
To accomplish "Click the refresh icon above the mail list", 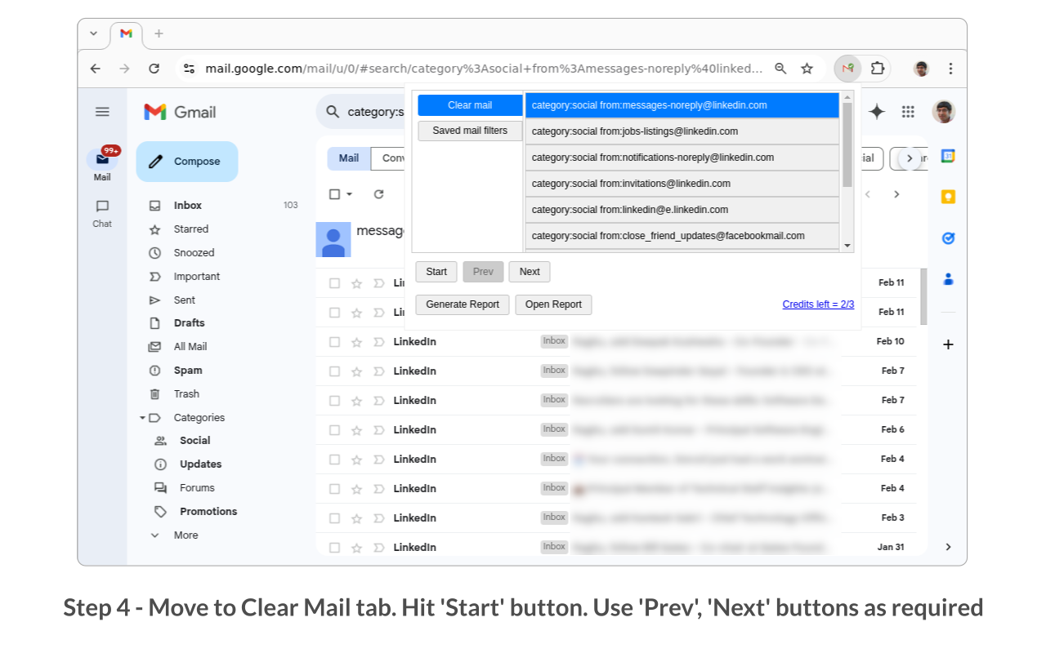I will 378,194.
